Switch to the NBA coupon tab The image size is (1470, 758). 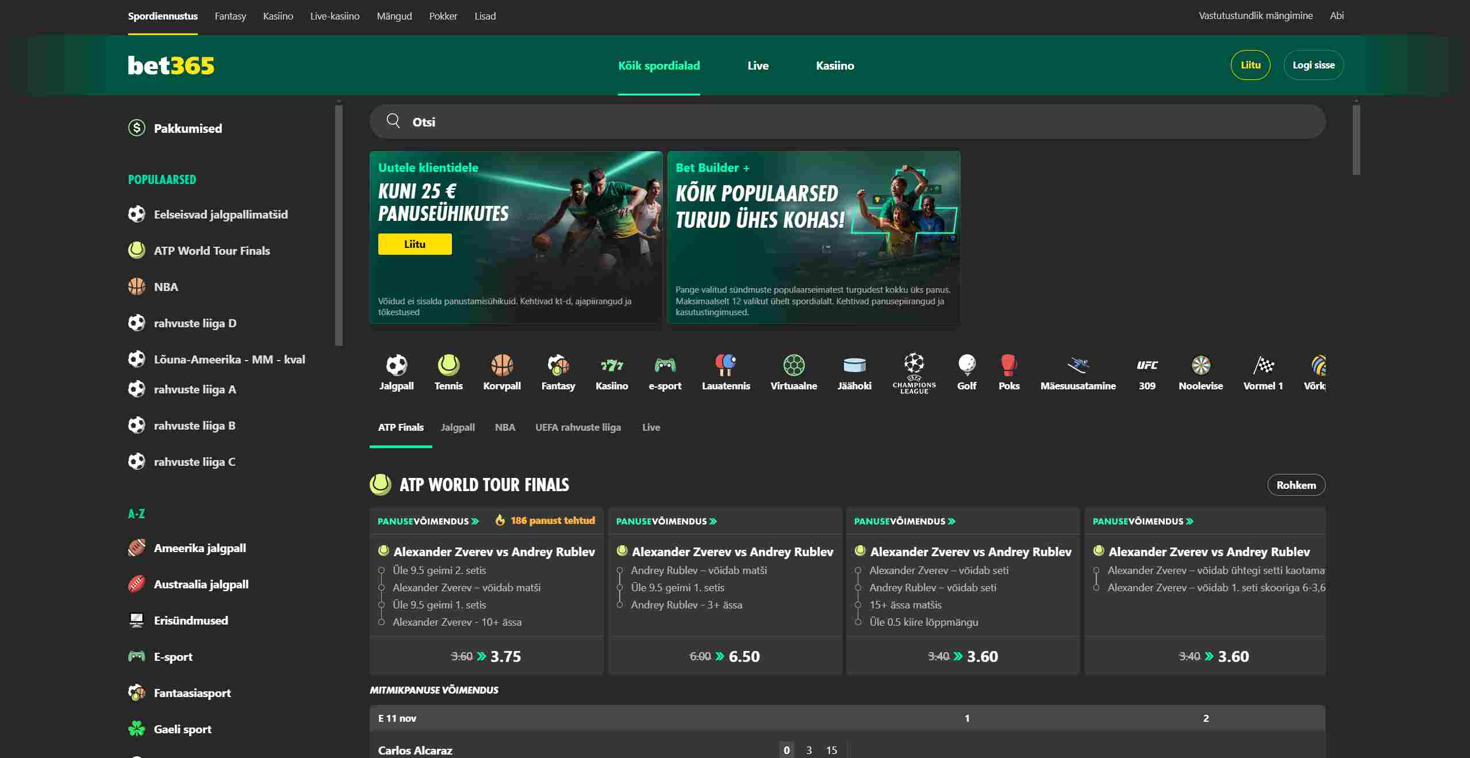click(x=505, y=427)
